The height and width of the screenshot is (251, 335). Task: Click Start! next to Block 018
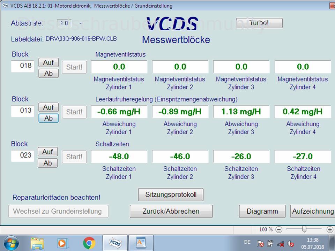(x=74, y=67)
